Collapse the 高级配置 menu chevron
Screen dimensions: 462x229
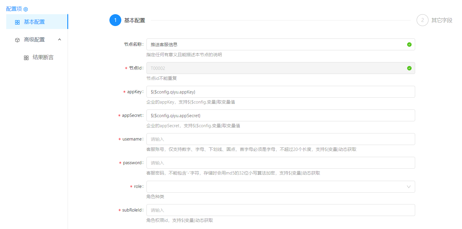tap(60, 39)
